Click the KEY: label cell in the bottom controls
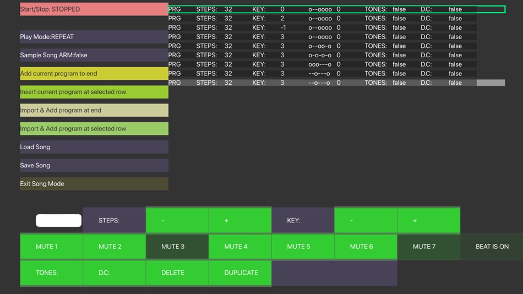The height and width of the screenshot is (294, 523). click(x=303, y=220)
